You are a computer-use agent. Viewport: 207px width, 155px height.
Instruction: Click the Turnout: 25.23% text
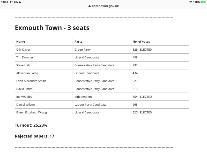[x=31, y=125]
